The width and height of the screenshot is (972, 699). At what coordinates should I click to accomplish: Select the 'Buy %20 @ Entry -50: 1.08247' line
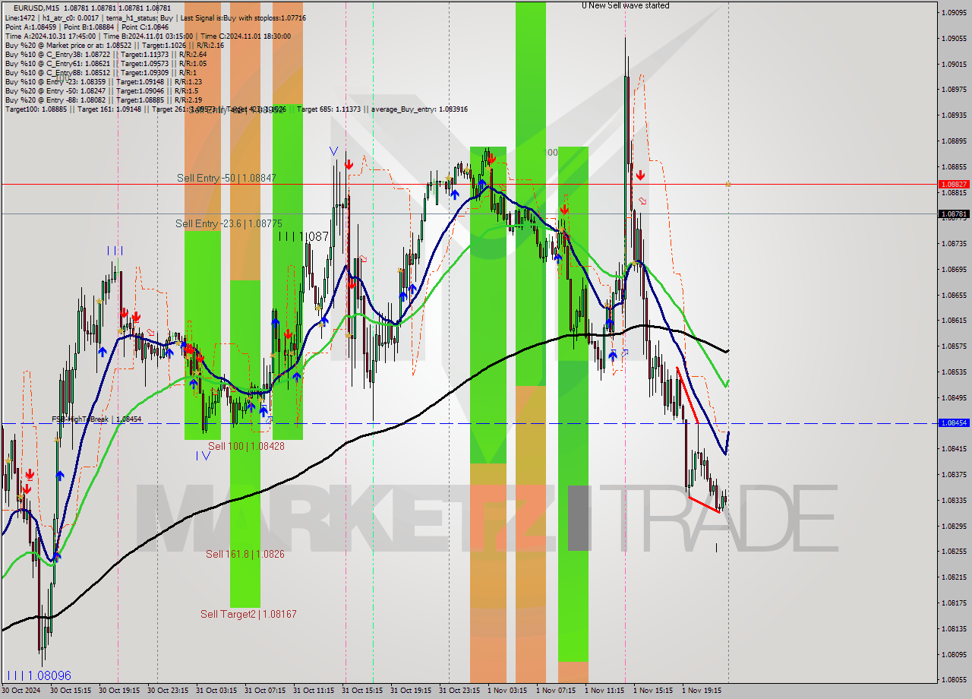coord(102,90)
